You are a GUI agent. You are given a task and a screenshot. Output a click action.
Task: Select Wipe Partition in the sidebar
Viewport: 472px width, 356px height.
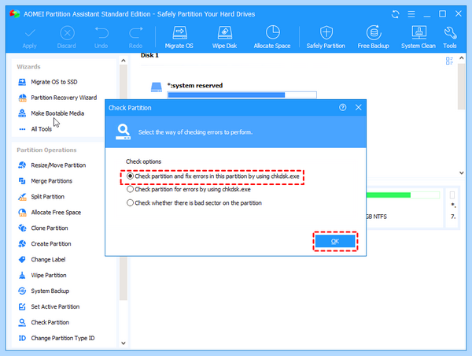click(x=49, y=275)
